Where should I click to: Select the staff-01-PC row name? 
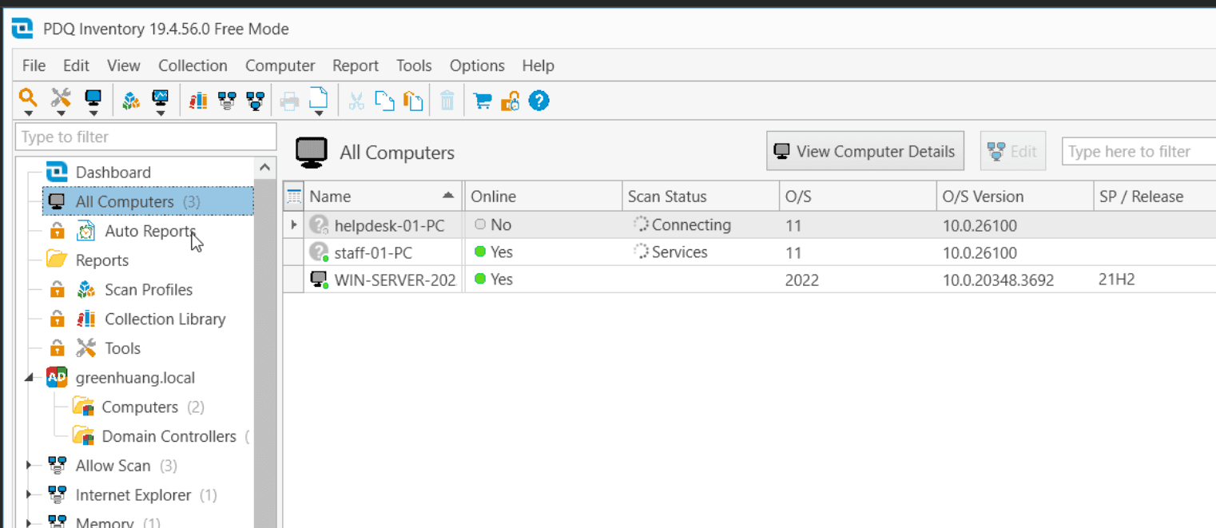(x=373, y=253)
